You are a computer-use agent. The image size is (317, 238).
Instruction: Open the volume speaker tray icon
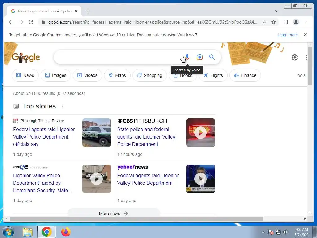click(x=286, y=232)
